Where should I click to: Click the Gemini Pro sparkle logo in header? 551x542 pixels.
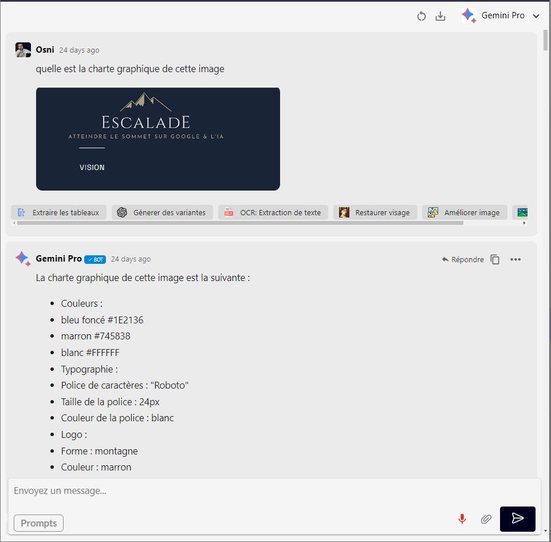pyautogui.click(x=468, y=15)
